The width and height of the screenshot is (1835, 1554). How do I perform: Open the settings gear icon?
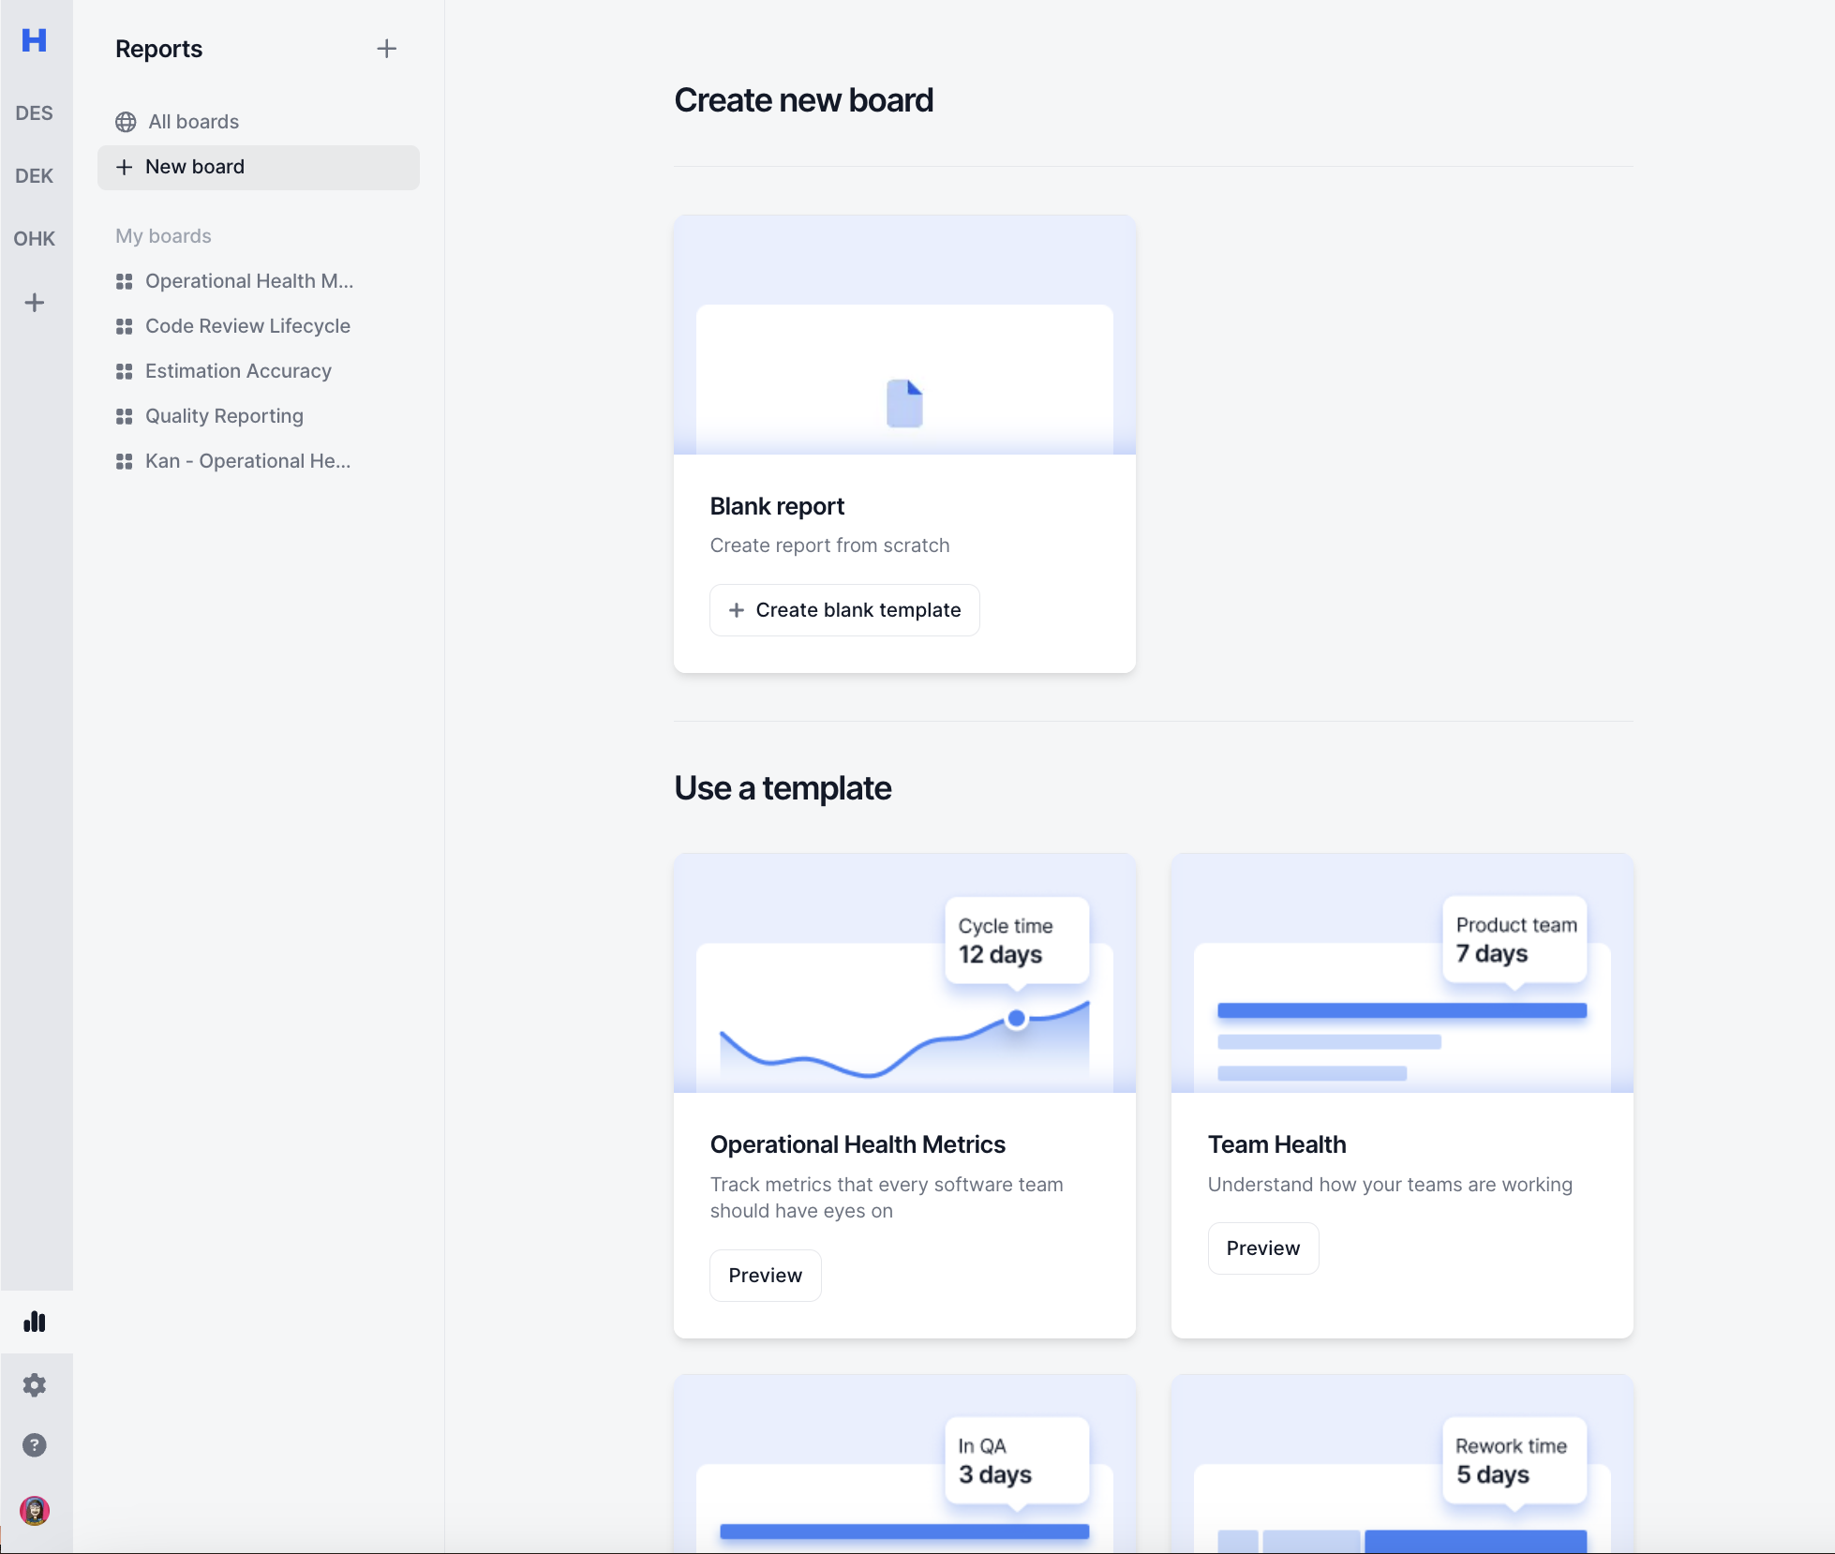[x=35, y=1385]
